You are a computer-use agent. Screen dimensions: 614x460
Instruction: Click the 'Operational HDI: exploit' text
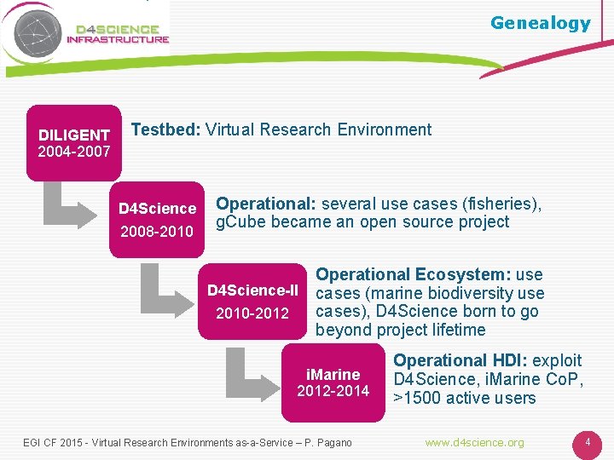pos(488,360)
